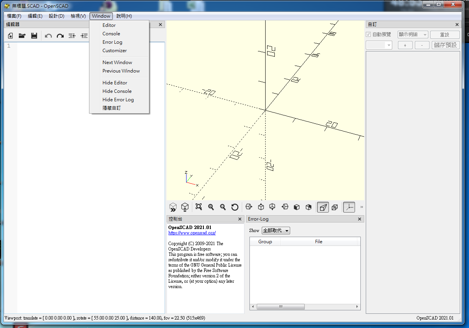Open the openscad.org link in console
This screenshot has height=328, width=469.
(192, 233)
